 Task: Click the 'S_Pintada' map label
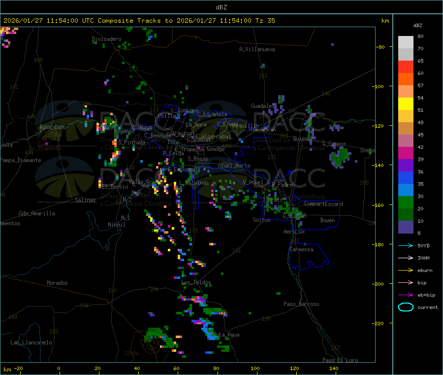(131, 142)
